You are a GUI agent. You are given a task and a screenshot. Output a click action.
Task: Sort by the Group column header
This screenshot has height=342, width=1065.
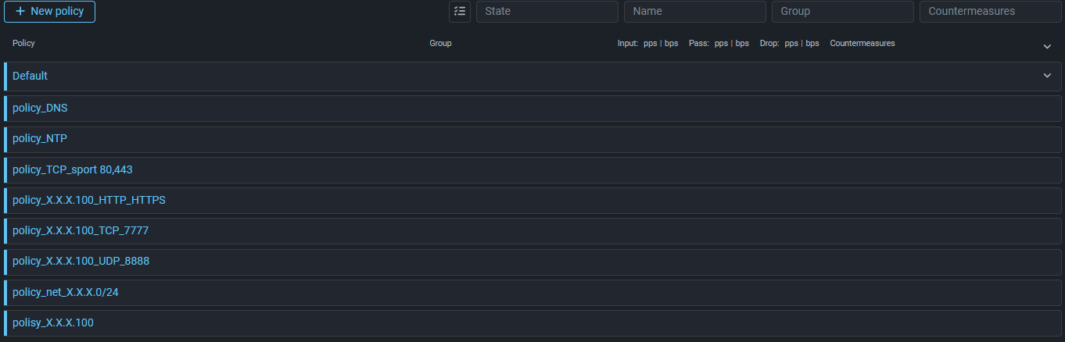click(x=440, y=44)
